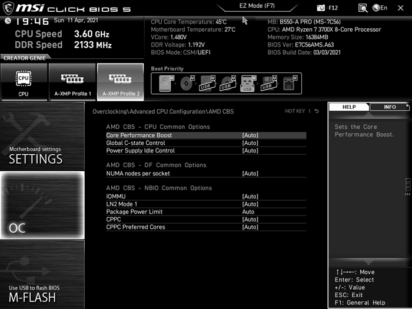Image resolution: width=412 pixels, height=309 pixels.
Task: Click the HOT KEY label
Action: pos(295,111)
